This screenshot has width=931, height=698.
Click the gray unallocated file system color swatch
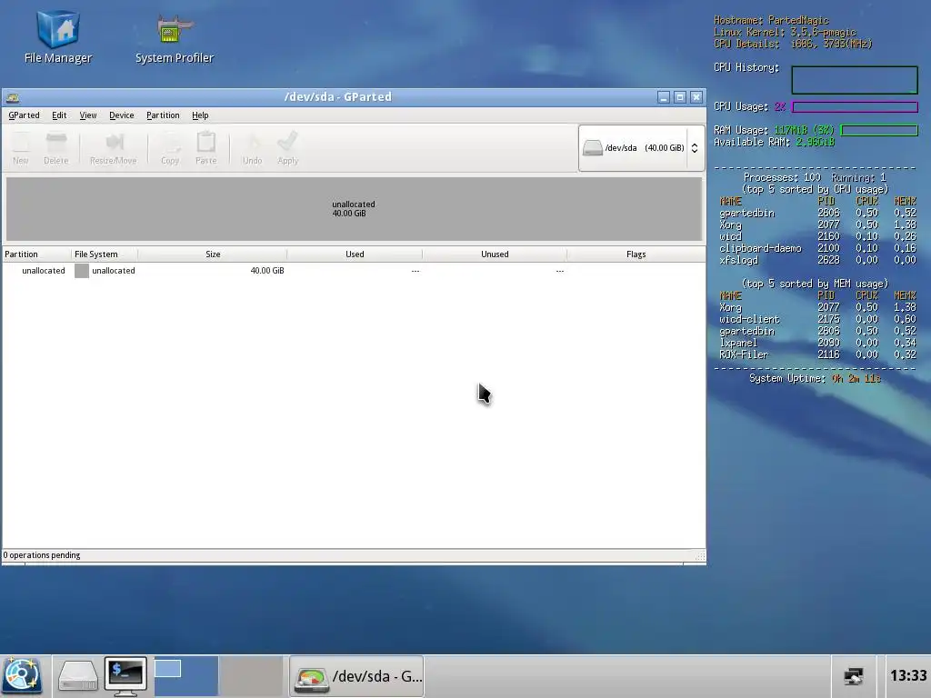[81, 271]
